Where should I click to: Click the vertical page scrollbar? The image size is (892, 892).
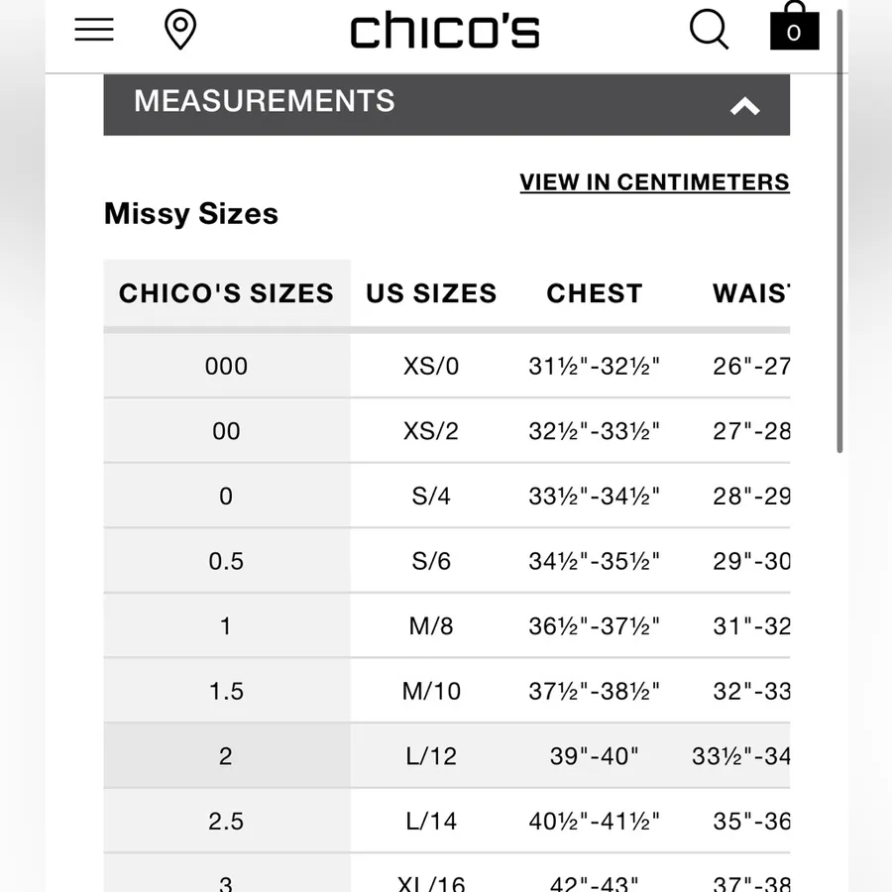[839, 231]
